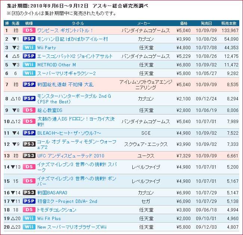Click the DS badge beside ワンピース ギガントバトル

(x=29, y=30)
